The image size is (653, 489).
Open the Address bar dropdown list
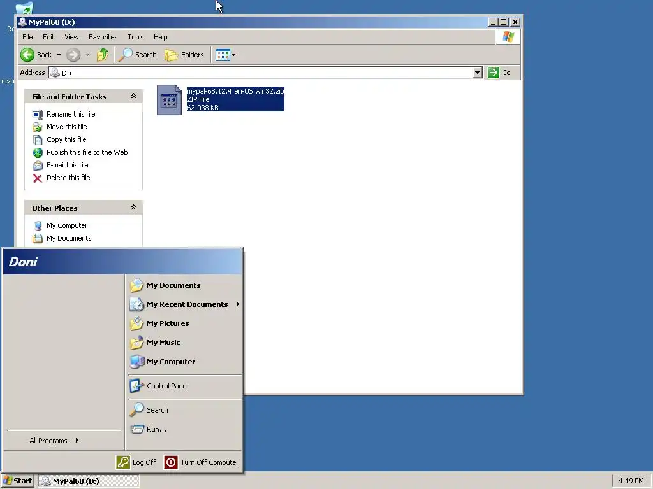477,73
